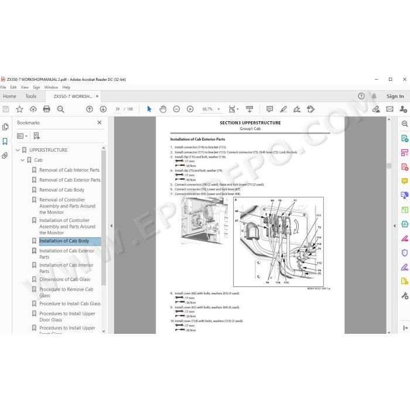Open Find text magnifier icon
The width and height of the screenshot is (410, 410).
tap(61, 109)
